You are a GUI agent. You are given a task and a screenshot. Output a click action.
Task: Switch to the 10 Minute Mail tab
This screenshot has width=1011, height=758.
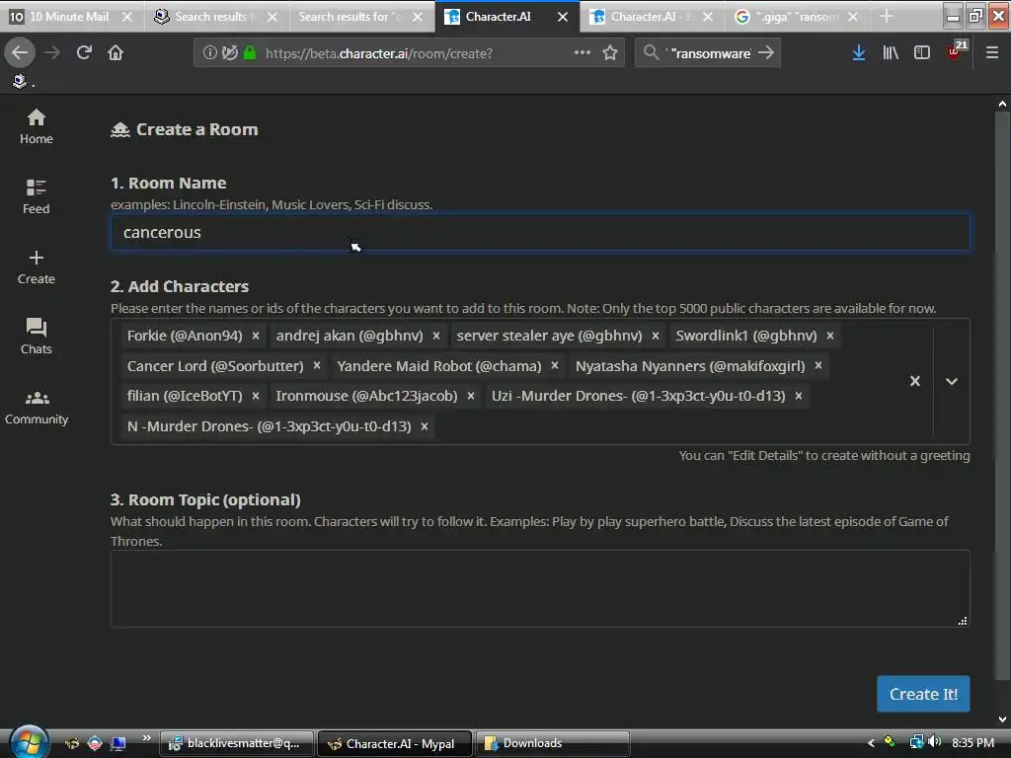[x=70, y=17]
